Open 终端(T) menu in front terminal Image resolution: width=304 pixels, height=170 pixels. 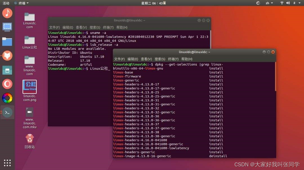click(x=173, y=59)
